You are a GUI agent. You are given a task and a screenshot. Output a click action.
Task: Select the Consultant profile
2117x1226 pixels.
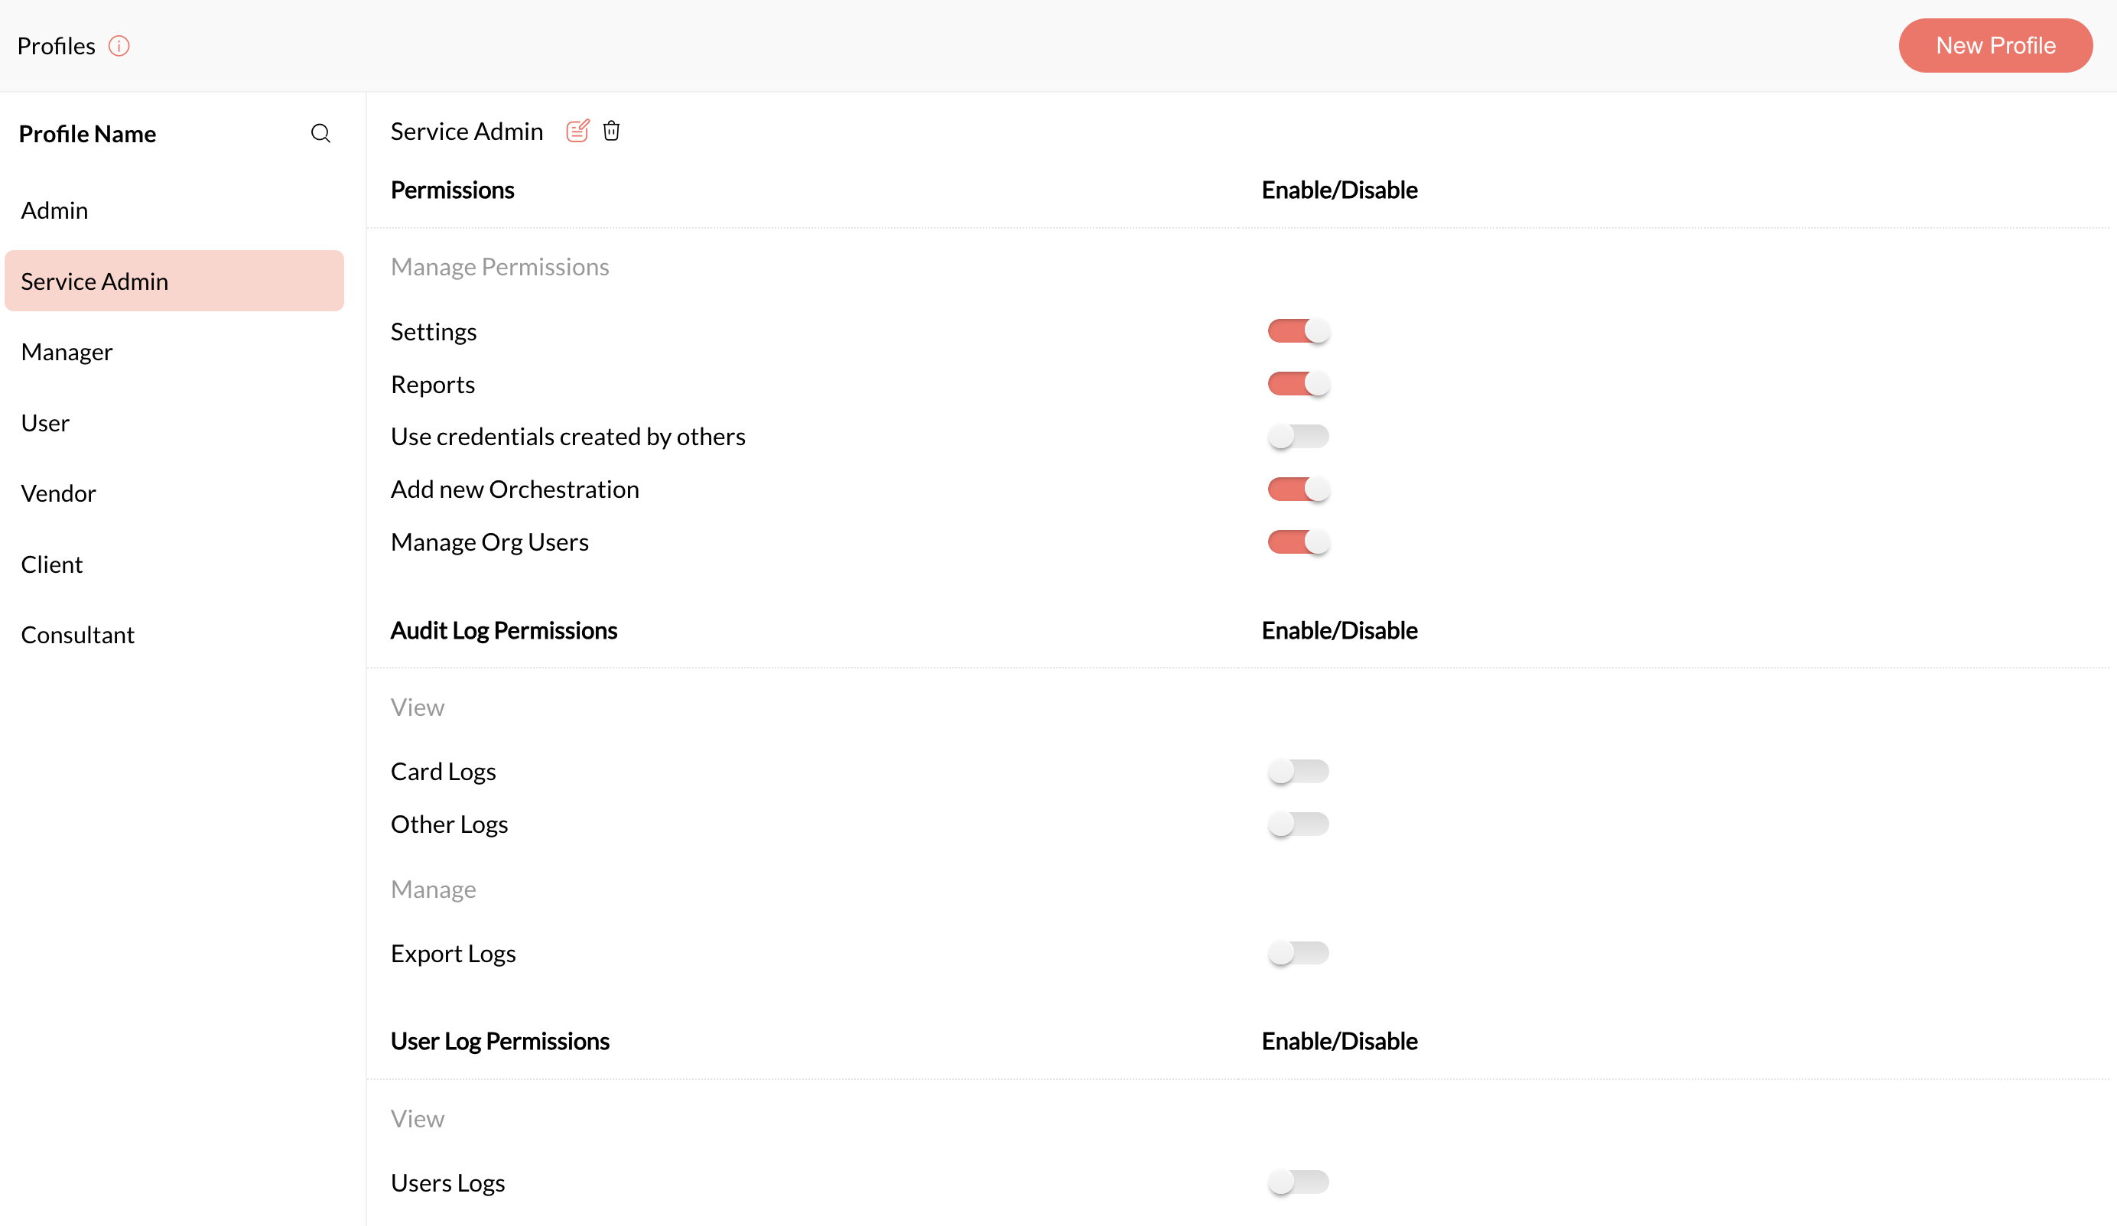click(x=78, y=636)
